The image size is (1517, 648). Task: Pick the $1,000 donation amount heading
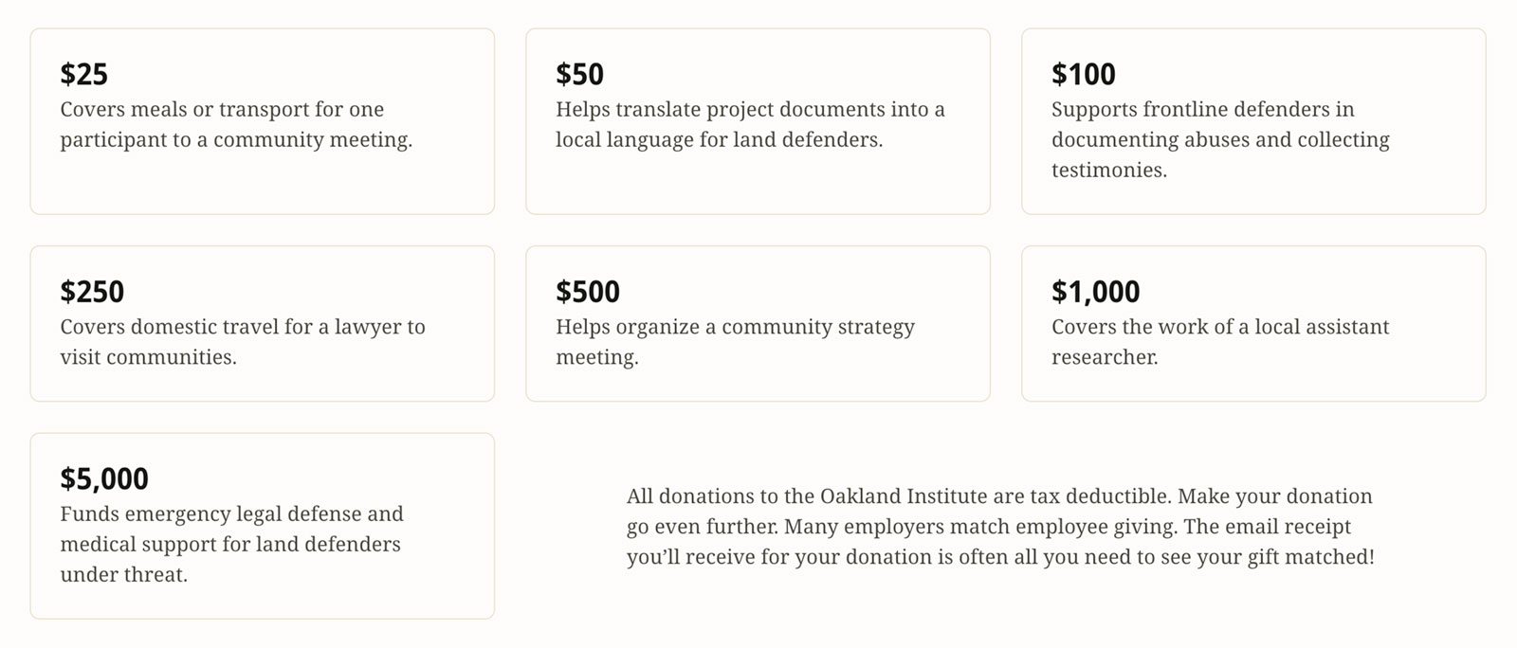tap(1095, 292)
